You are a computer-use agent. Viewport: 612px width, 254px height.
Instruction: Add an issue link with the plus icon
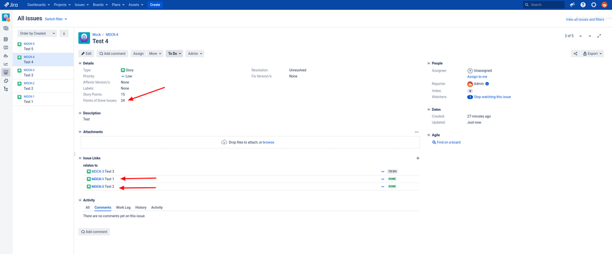point(418,158)
